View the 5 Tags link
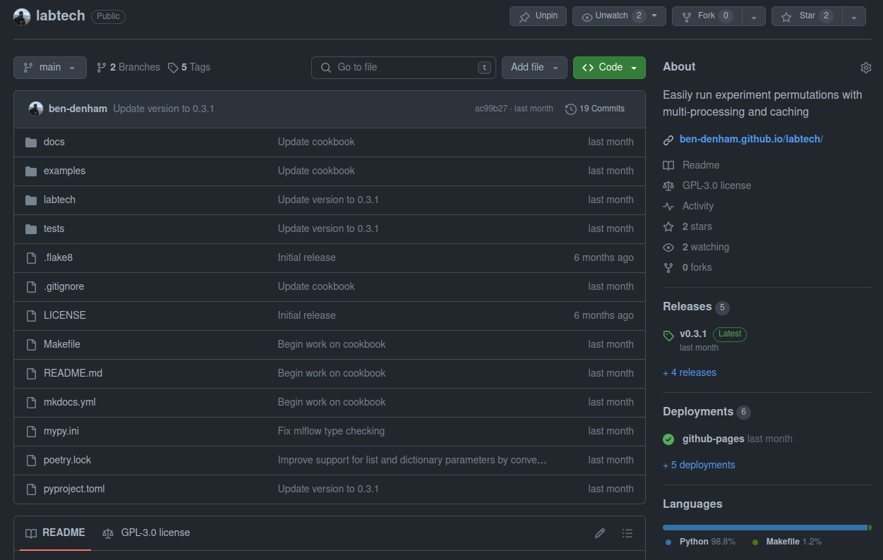Screen dimensions: 883x560 [x=189, y=68]
